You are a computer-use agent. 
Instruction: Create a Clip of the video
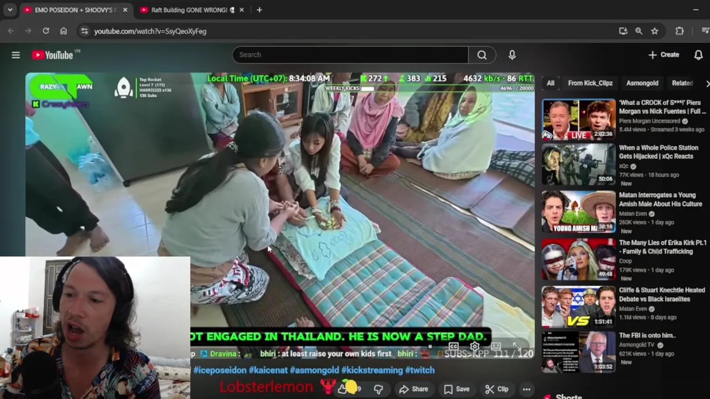tap(496, 389)
